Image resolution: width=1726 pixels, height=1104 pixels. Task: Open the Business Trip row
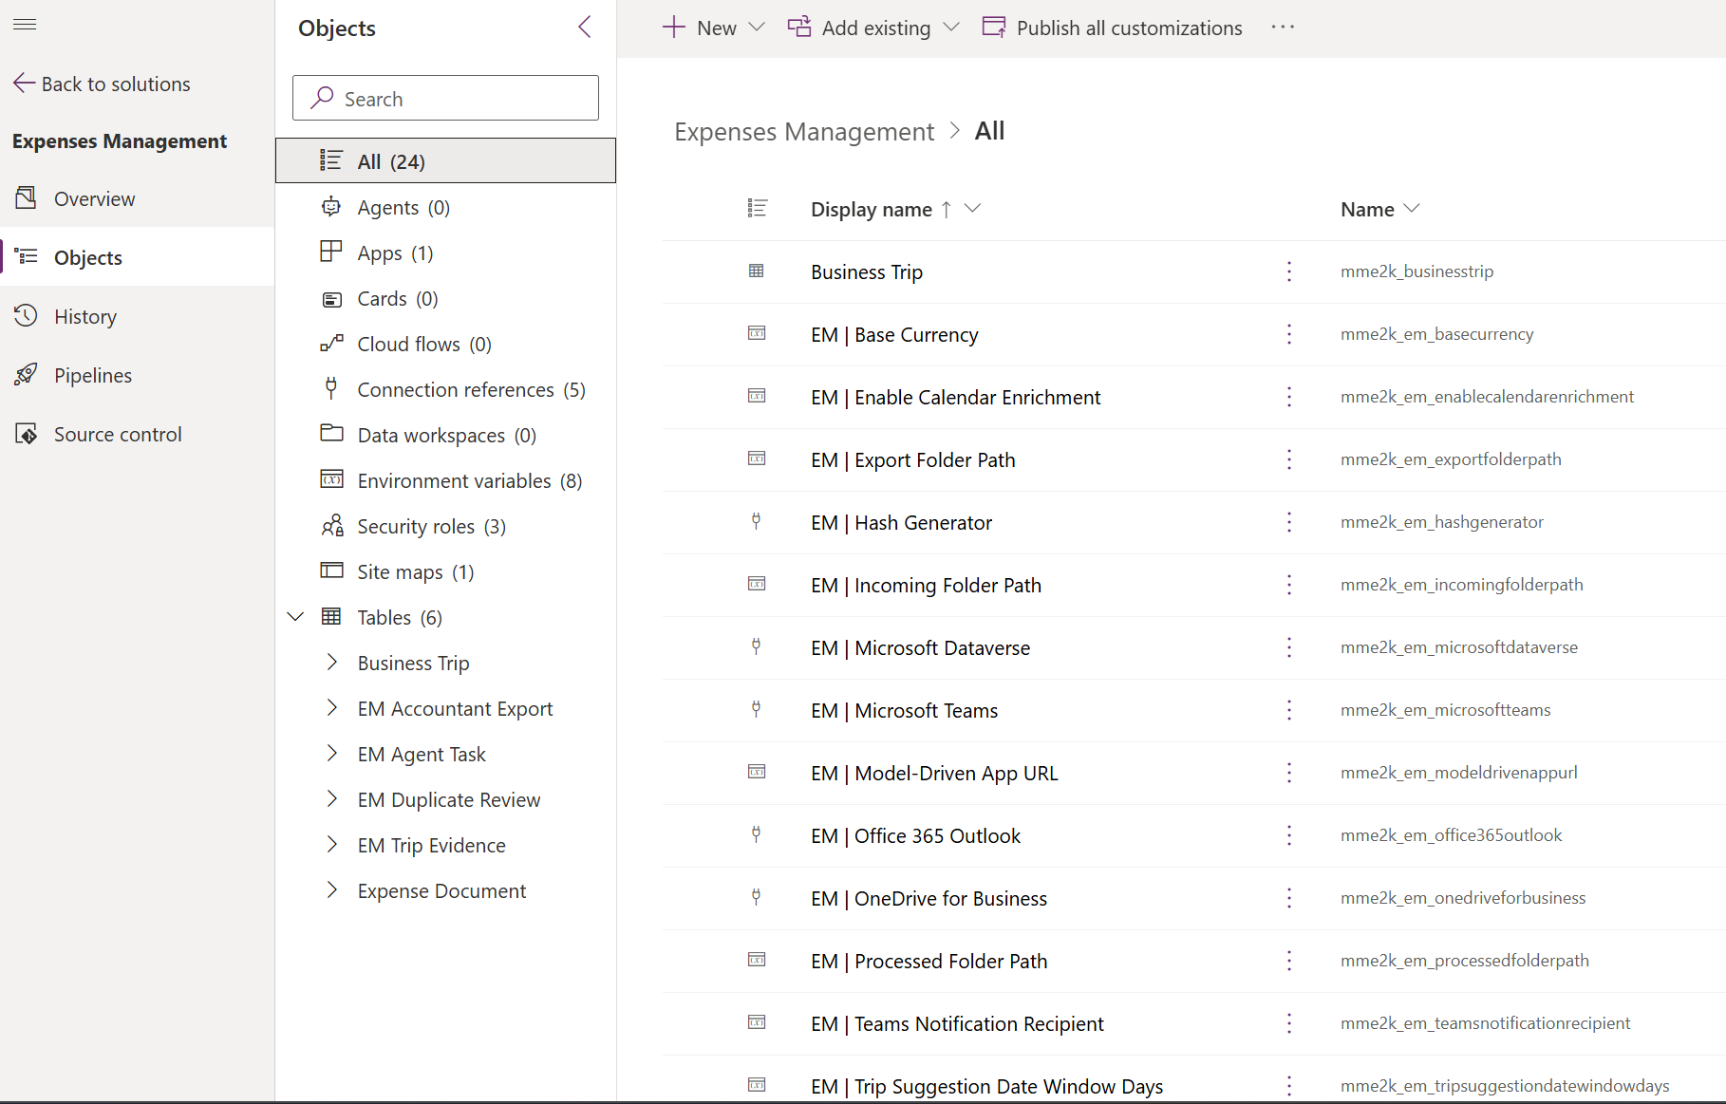pyautogui.click(x=867, y=271)
